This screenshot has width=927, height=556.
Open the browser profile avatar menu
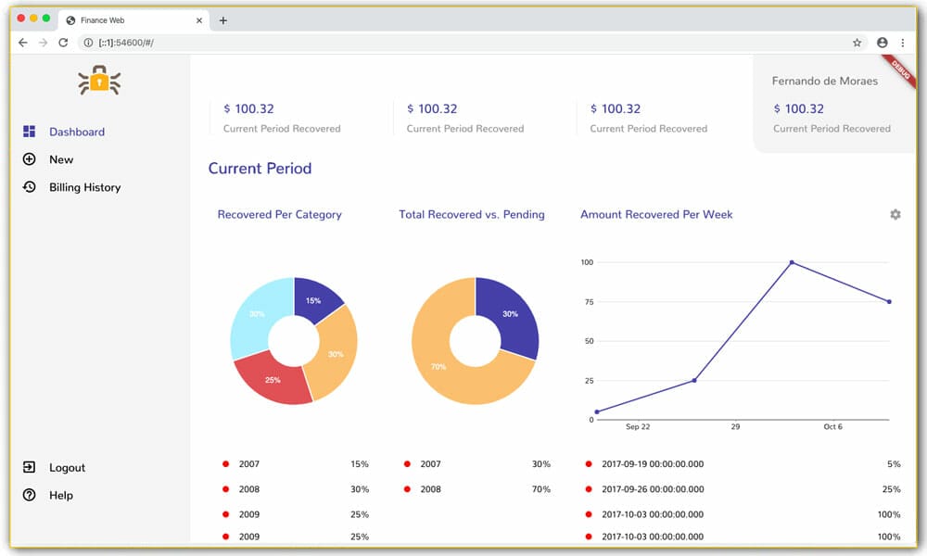pos(882,43)
